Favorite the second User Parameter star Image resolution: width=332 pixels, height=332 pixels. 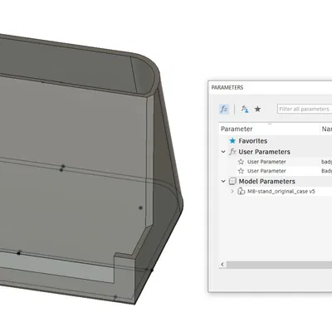pos(241,171)
